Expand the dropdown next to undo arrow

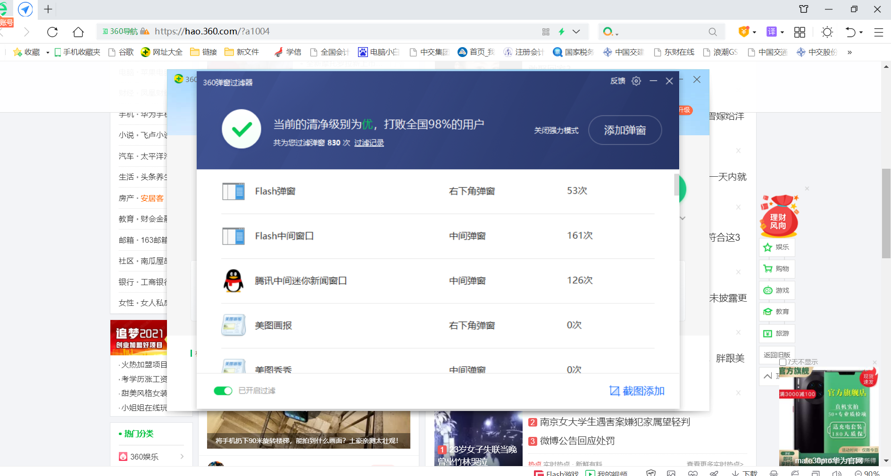coord(861,32)
